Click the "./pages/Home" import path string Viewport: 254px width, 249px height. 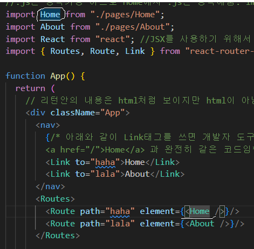pos(125,15)
